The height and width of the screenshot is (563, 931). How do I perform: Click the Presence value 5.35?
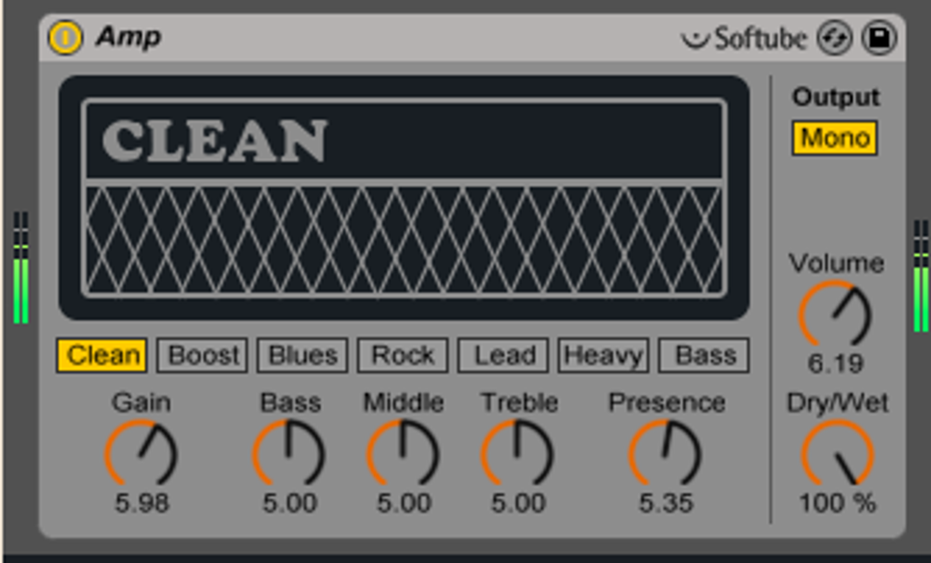pos(665,504)
